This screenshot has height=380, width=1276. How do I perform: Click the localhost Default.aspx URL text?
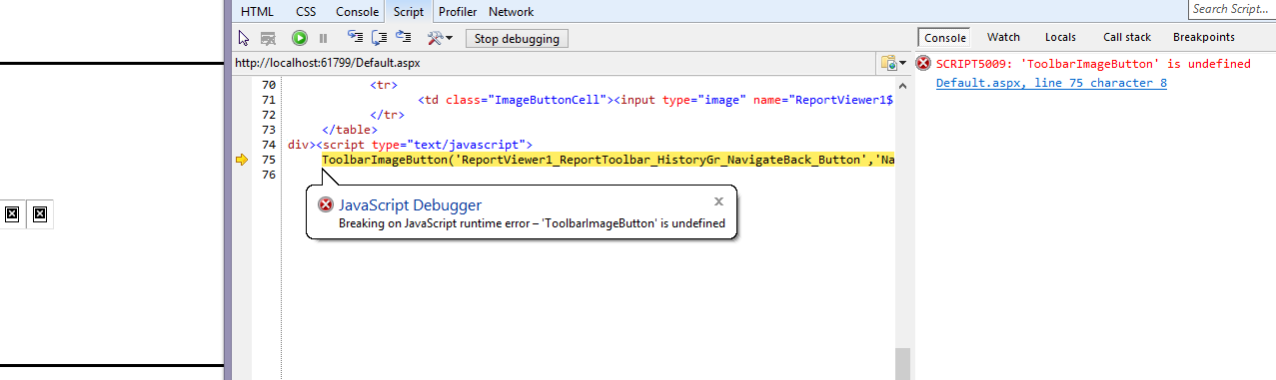point(327,63)
